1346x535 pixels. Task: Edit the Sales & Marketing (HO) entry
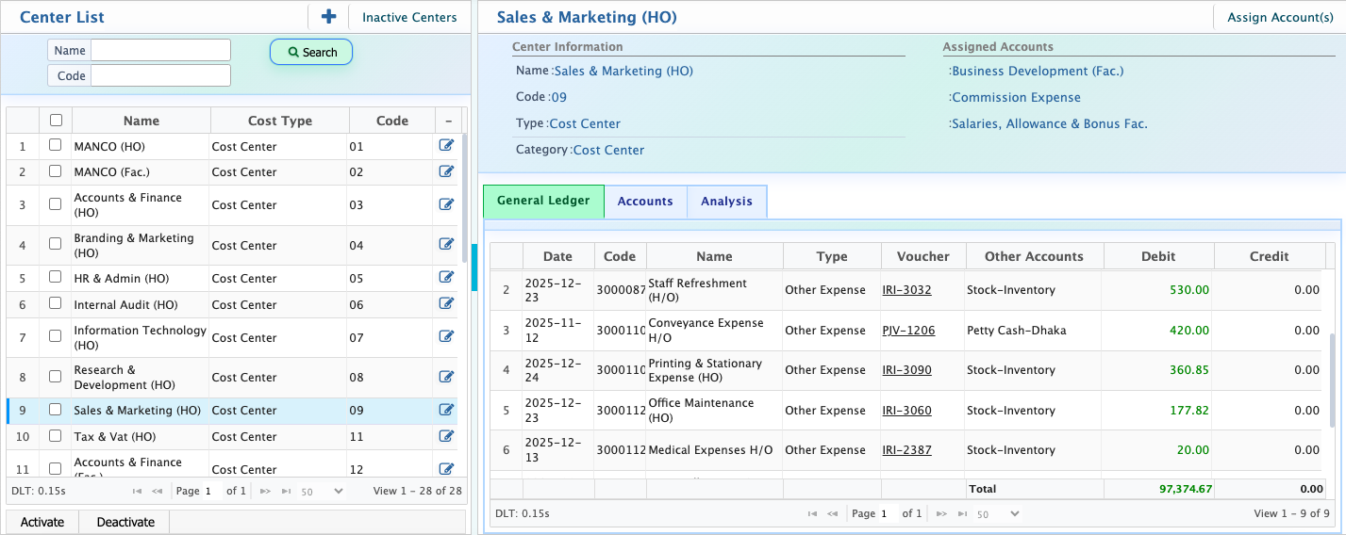(446, 411)
